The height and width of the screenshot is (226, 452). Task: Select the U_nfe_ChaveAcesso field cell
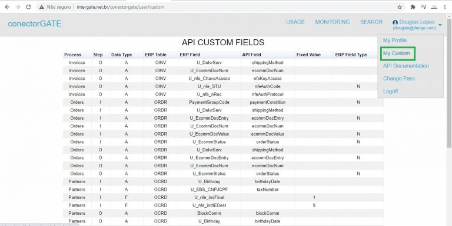pos(210,79)
